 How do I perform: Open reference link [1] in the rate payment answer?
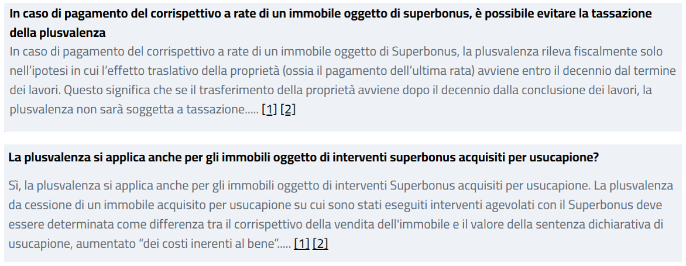[269, 109]
